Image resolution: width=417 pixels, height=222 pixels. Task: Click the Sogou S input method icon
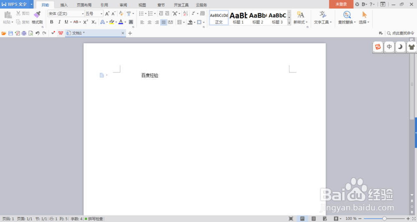pos(378,47)
